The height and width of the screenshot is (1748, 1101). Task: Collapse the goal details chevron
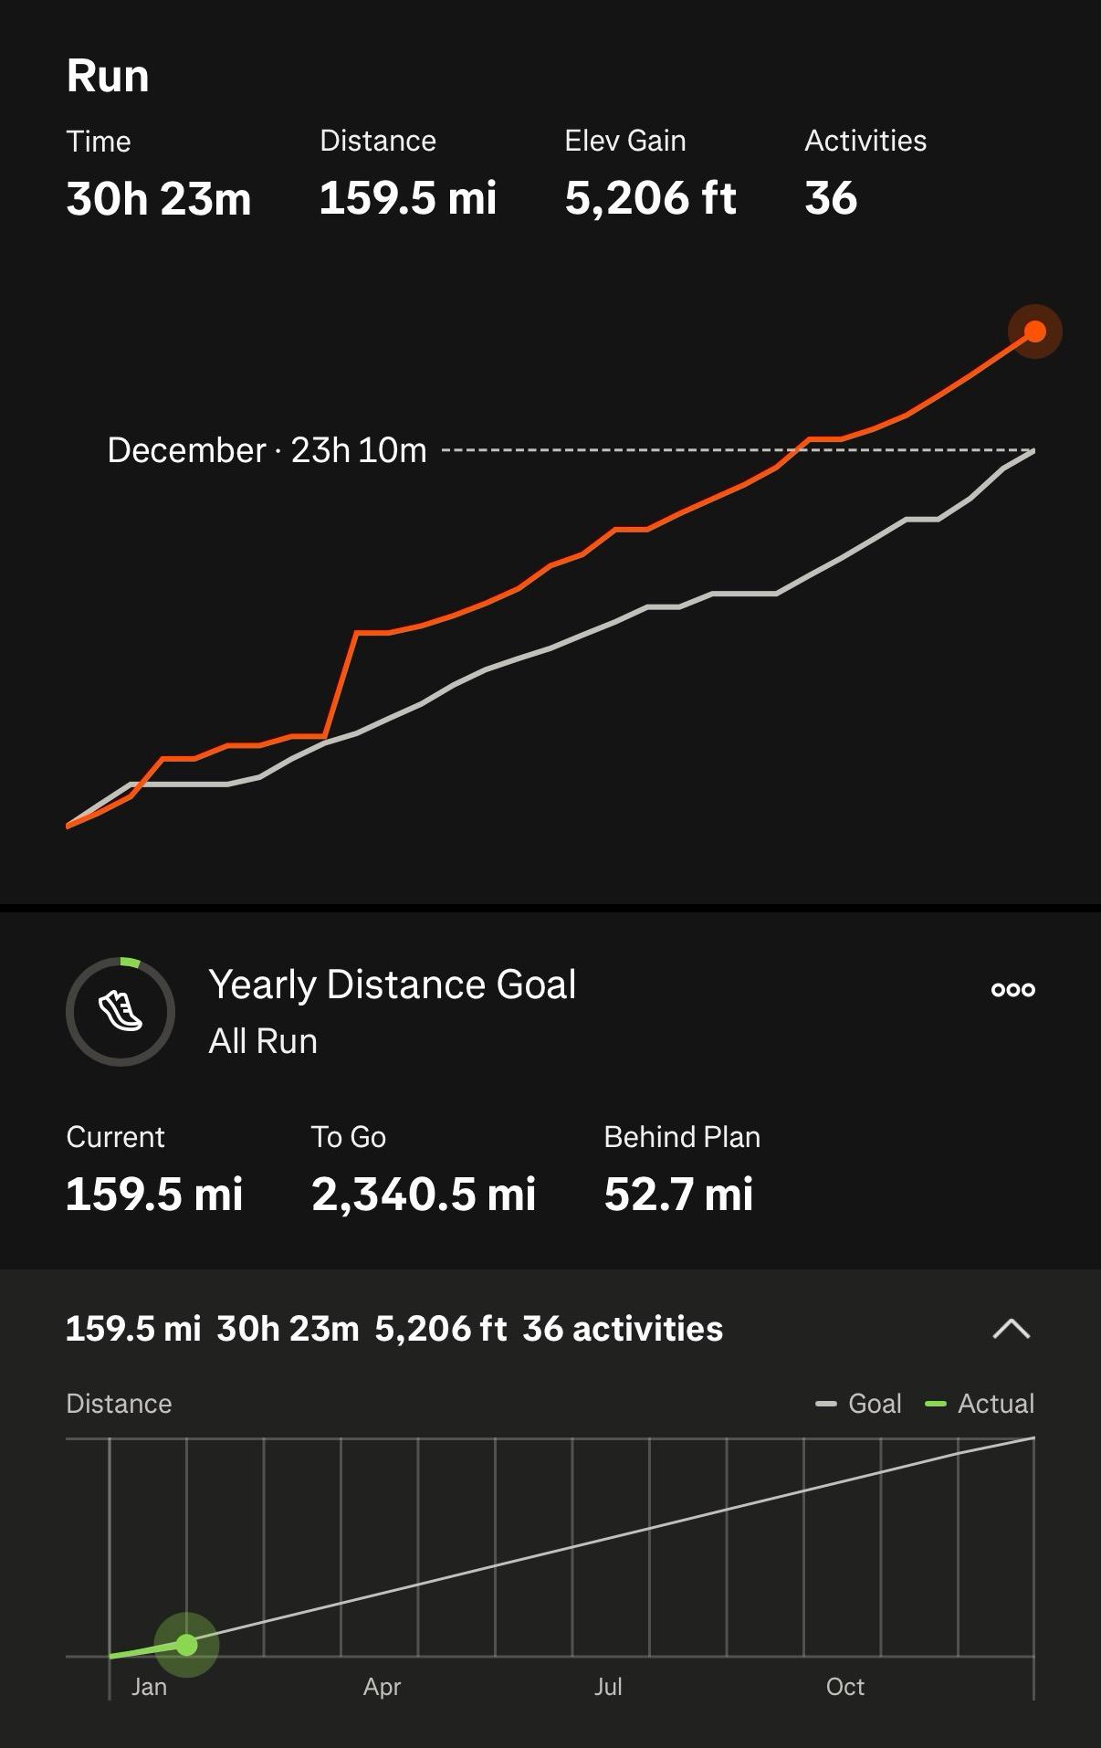tap(1011, 1329)
